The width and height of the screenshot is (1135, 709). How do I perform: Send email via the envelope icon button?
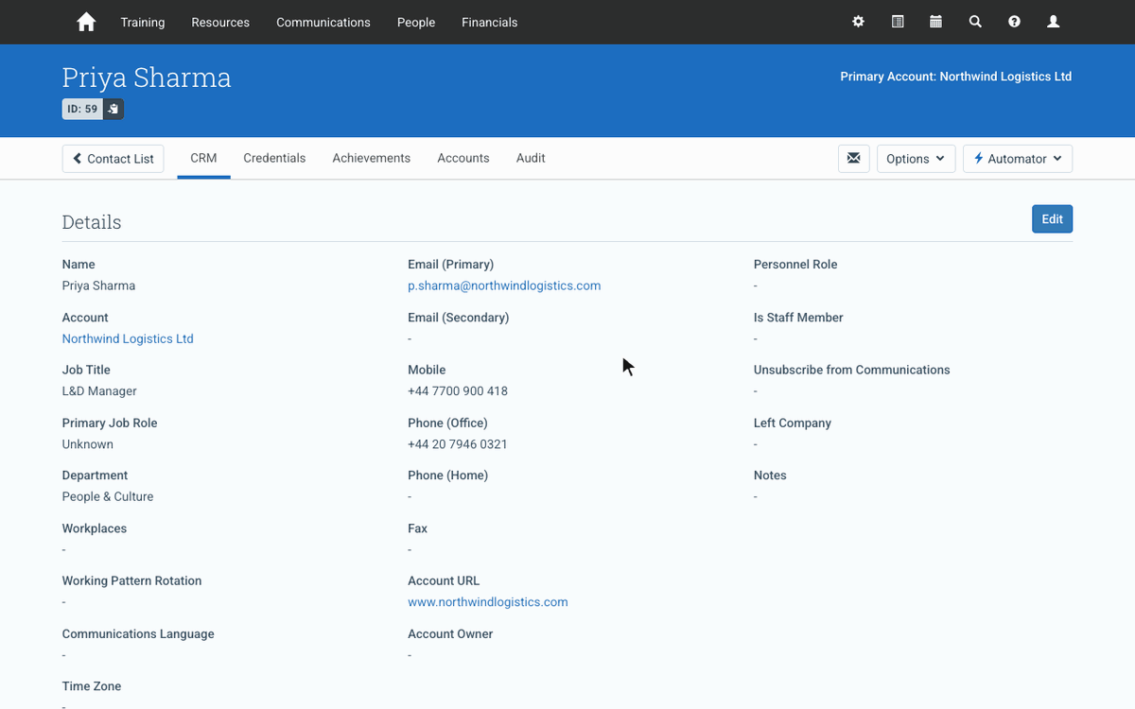pyautogui.click(x=853, y=159)
